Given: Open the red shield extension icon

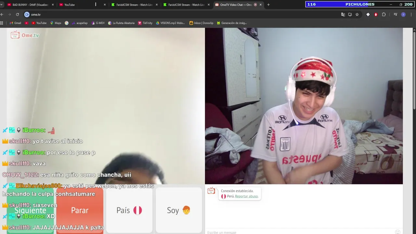Looking at the screenshot, I should [376, 14].
